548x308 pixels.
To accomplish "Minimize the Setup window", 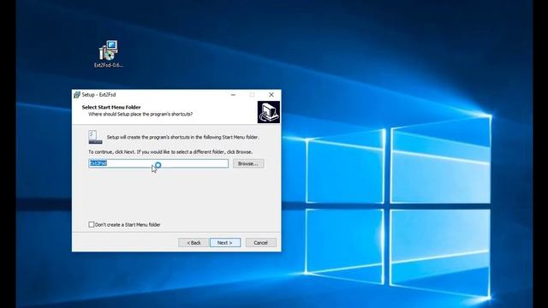I will pyautogui.click(x=233, y=95).
